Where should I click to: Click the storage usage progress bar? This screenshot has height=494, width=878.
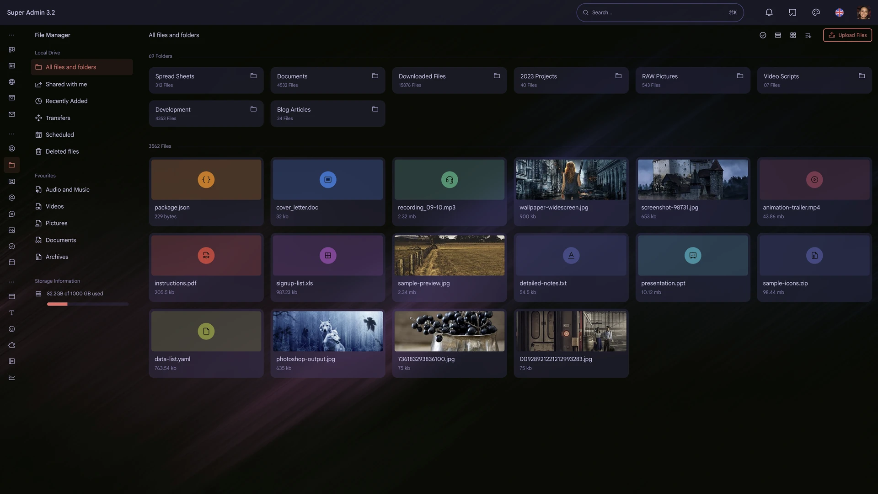pos(87,304)
